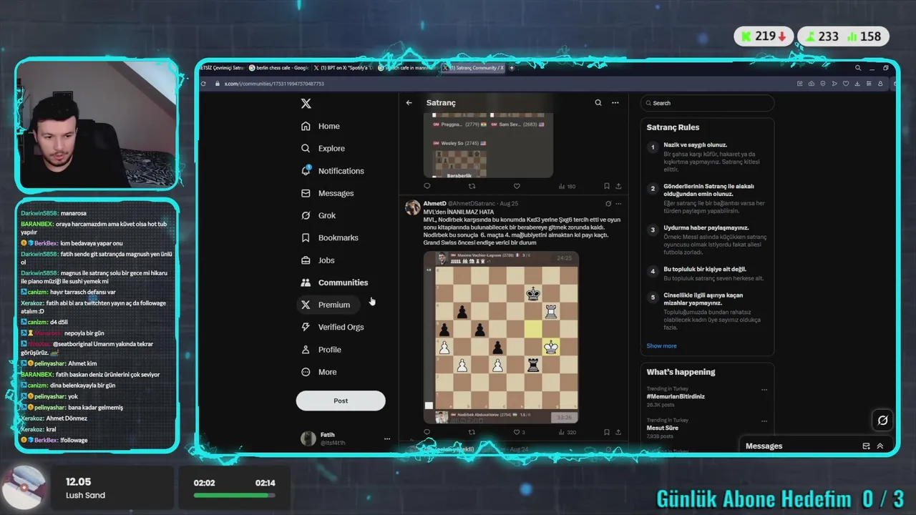Viewport: 916px width, 515px height.
Task: Open Notifications in X sidebar
Action: [x=333, y=171]
